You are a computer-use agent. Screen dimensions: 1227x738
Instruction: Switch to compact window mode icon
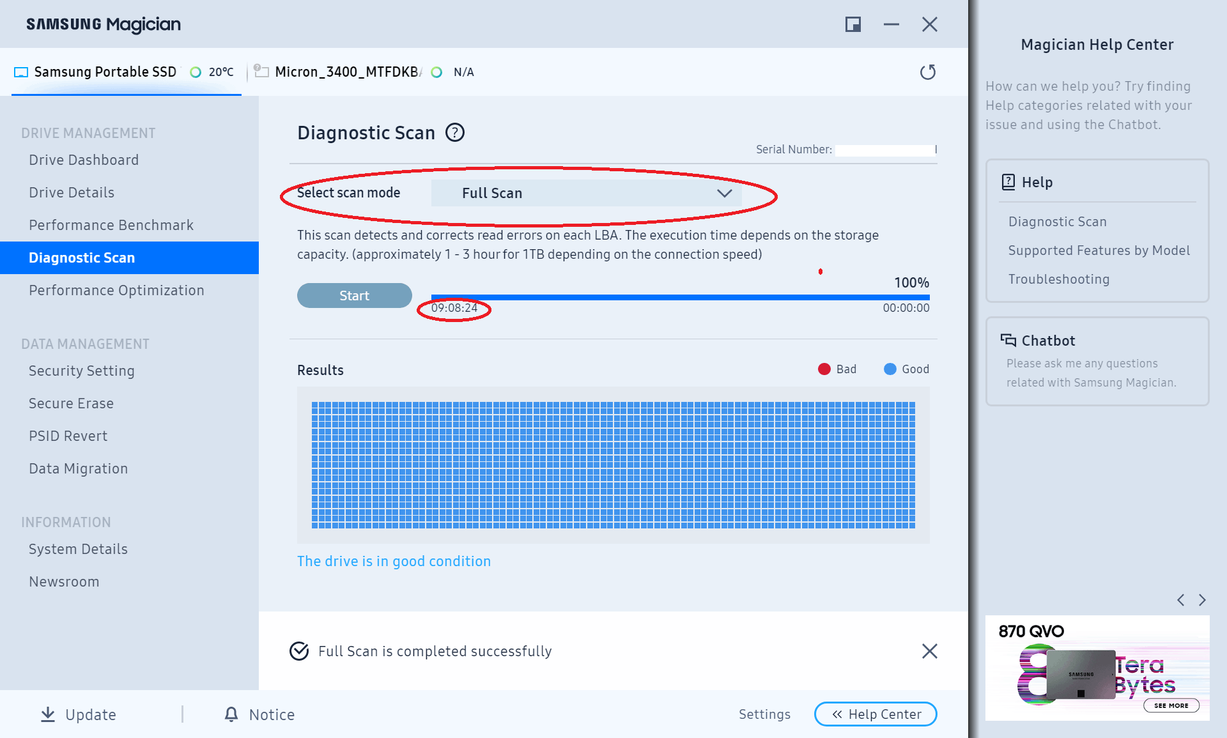click(853, 24)
